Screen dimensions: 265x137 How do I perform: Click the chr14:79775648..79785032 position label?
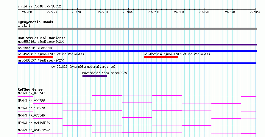click(x=39, y=7)
